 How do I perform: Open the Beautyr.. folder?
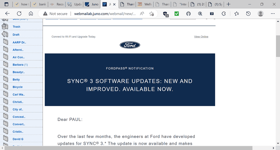[x=19, y=72]
